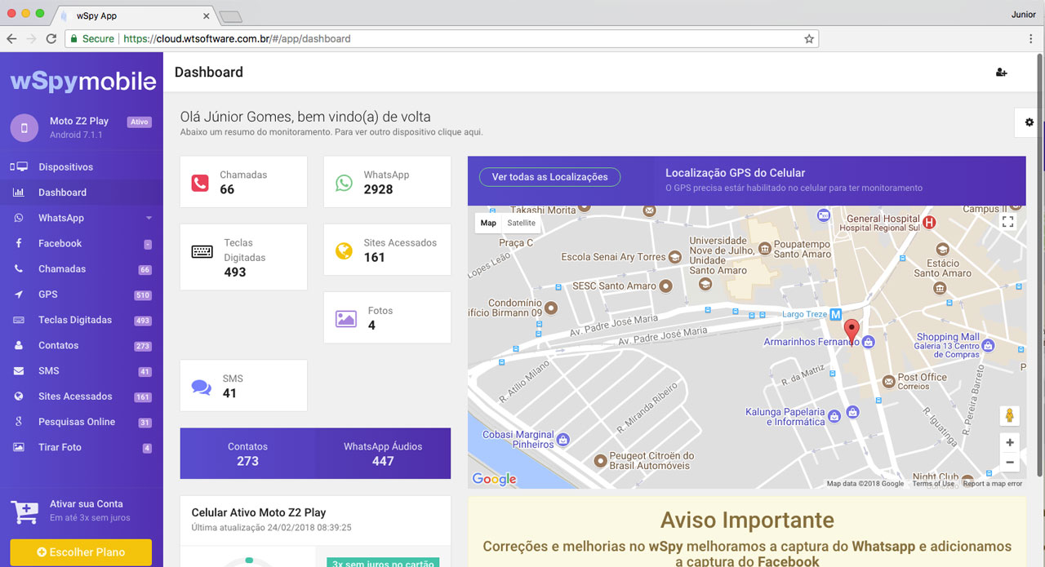Screen dimensions: 1045x567
Task: Open Contatos in the sidebar
Action: click(82, 345)
